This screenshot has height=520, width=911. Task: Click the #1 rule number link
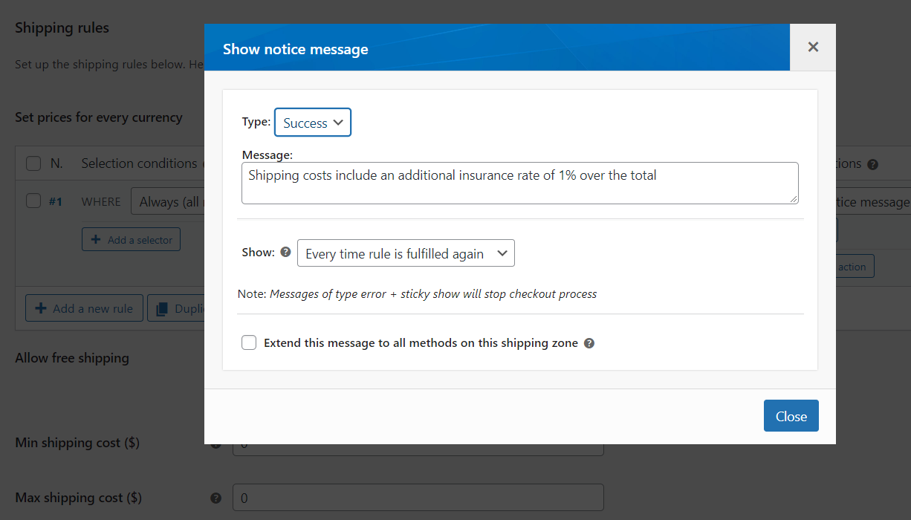(x=56, y=201)
